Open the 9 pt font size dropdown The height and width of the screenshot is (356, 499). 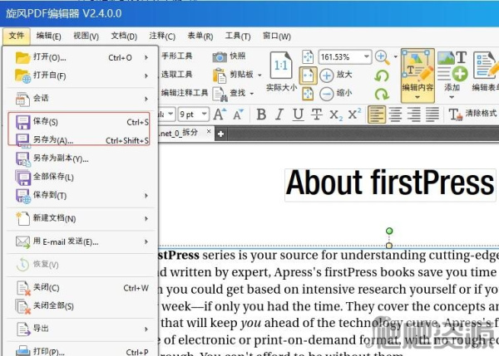click(205, 114)
